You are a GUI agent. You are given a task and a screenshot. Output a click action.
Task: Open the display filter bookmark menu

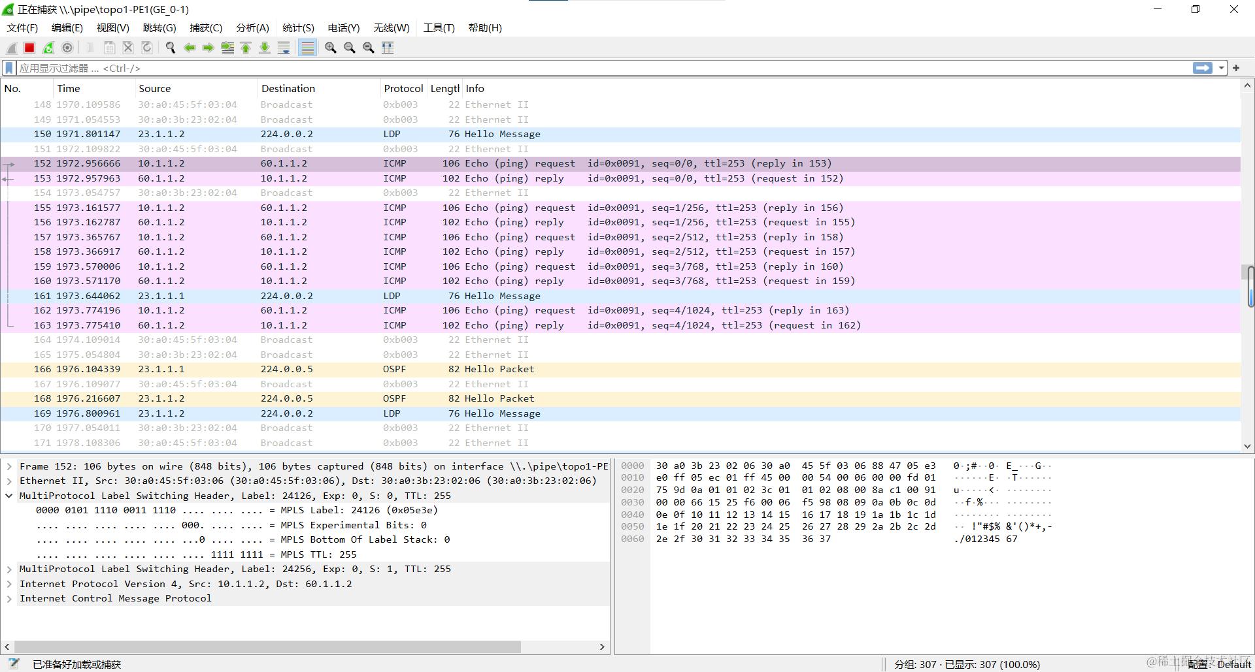[9, 68]
